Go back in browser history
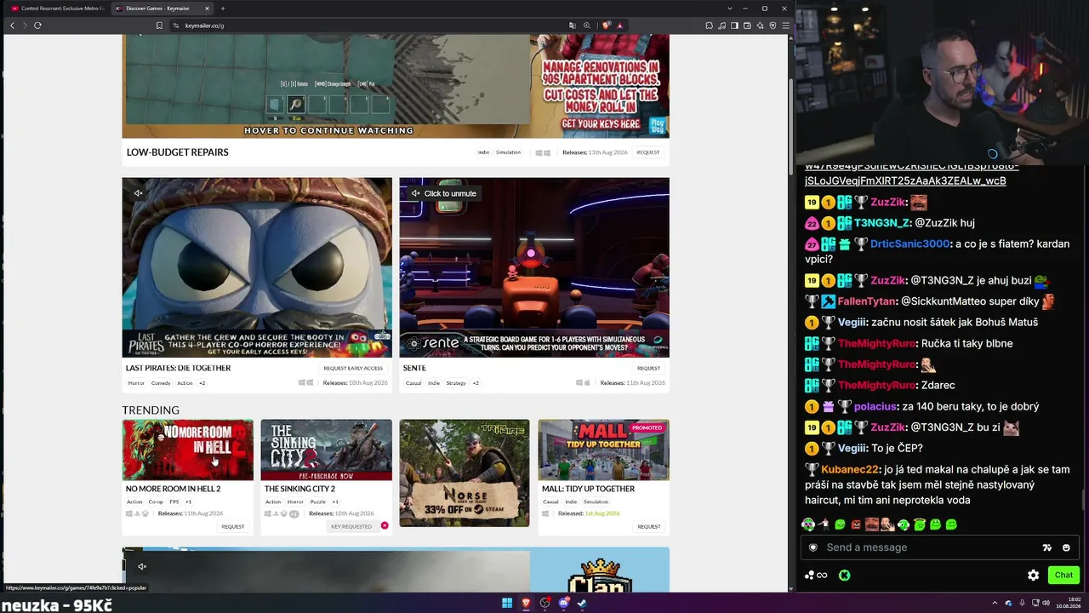Viewport: 1089px width, 613px height. [12, 26]
